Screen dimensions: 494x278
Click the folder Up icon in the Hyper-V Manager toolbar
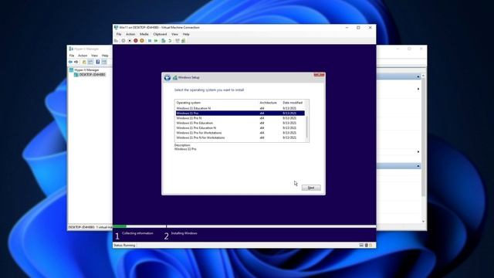click(84, 62)
